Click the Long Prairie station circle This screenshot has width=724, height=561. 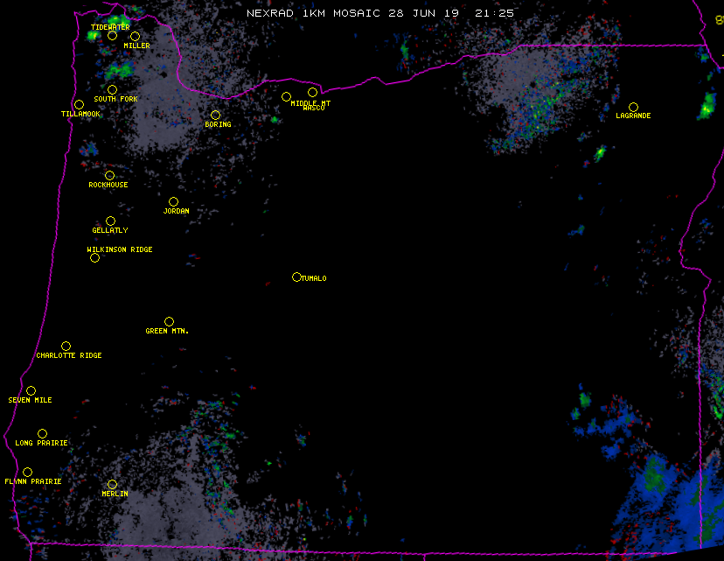42,433
